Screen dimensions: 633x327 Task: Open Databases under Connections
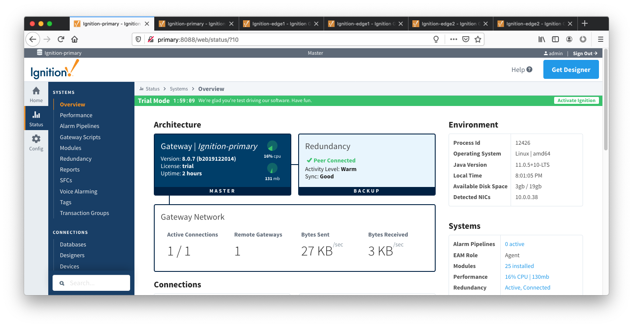tap(73, 244)
